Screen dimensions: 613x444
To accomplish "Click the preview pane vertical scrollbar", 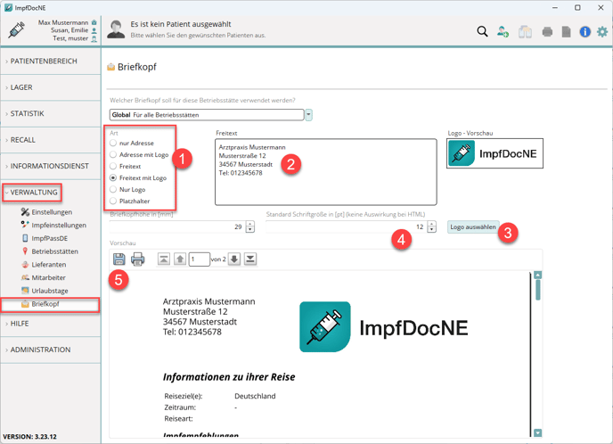I will [537, 357].
